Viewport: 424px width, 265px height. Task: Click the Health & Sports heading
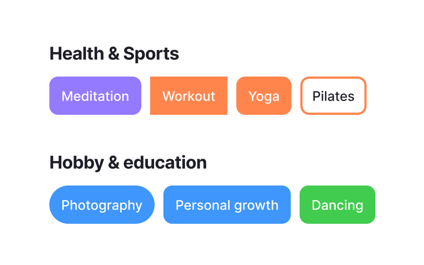(114, 53)
